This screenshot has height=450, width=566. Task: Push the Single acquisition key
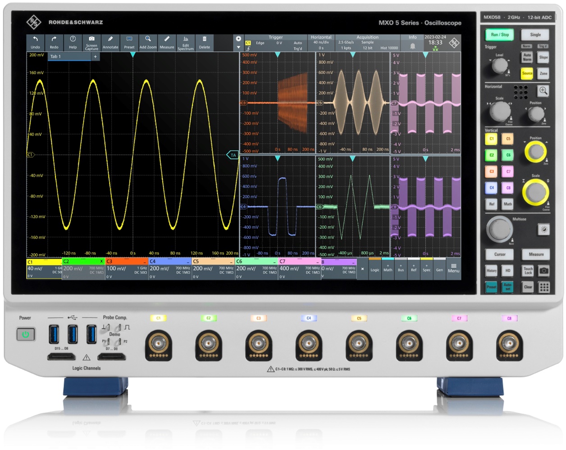coord(535,35)
